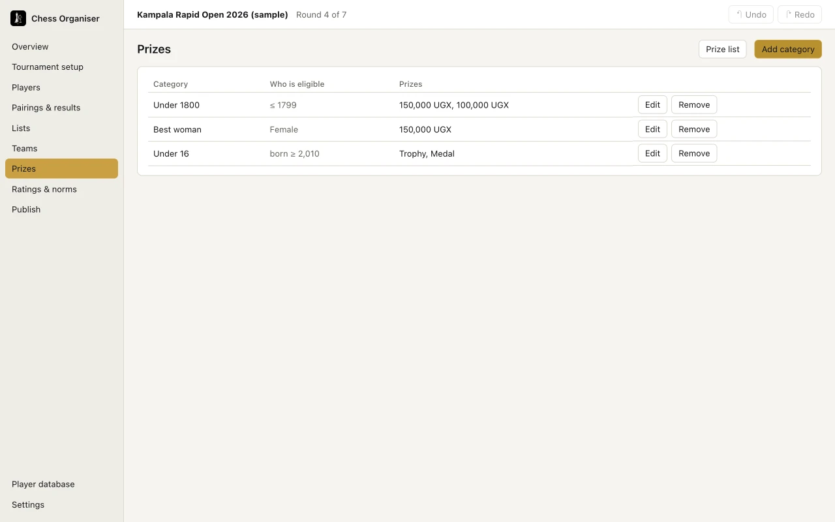Viewport: 835px width, 522px height.
Task: Click Add category button
Action: pyautogui.click(x=788, y=49)
